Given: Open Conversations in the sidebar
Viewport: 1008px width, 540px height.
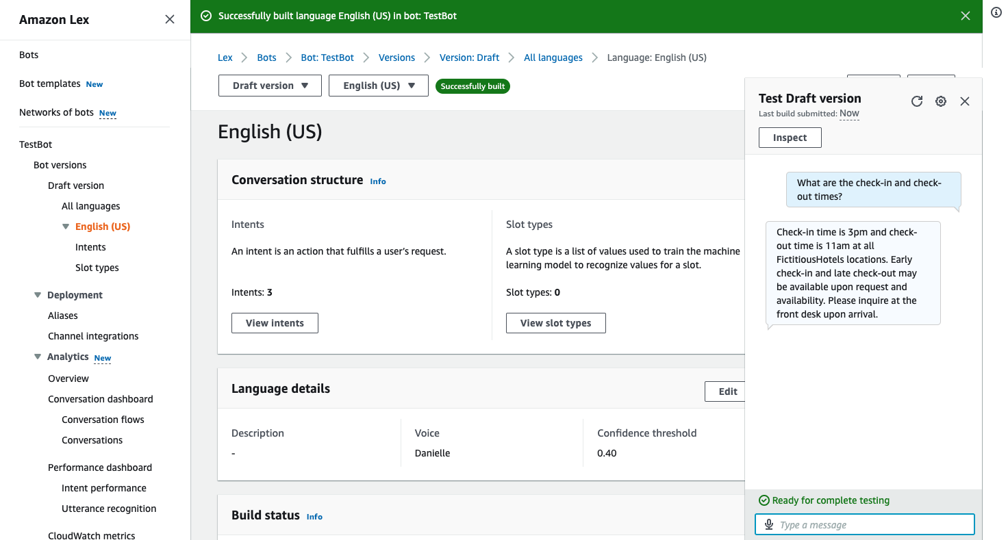Looking at the screenshot, I should click(x=92, y=440).
